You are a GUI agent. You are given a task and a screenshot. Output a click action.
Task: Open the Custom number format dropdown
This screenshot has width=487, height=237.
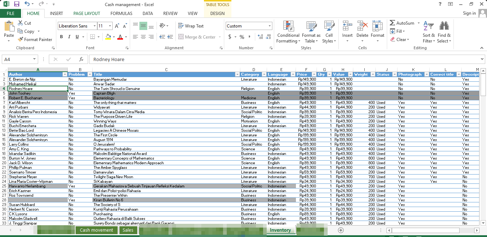tap(270, 26)
